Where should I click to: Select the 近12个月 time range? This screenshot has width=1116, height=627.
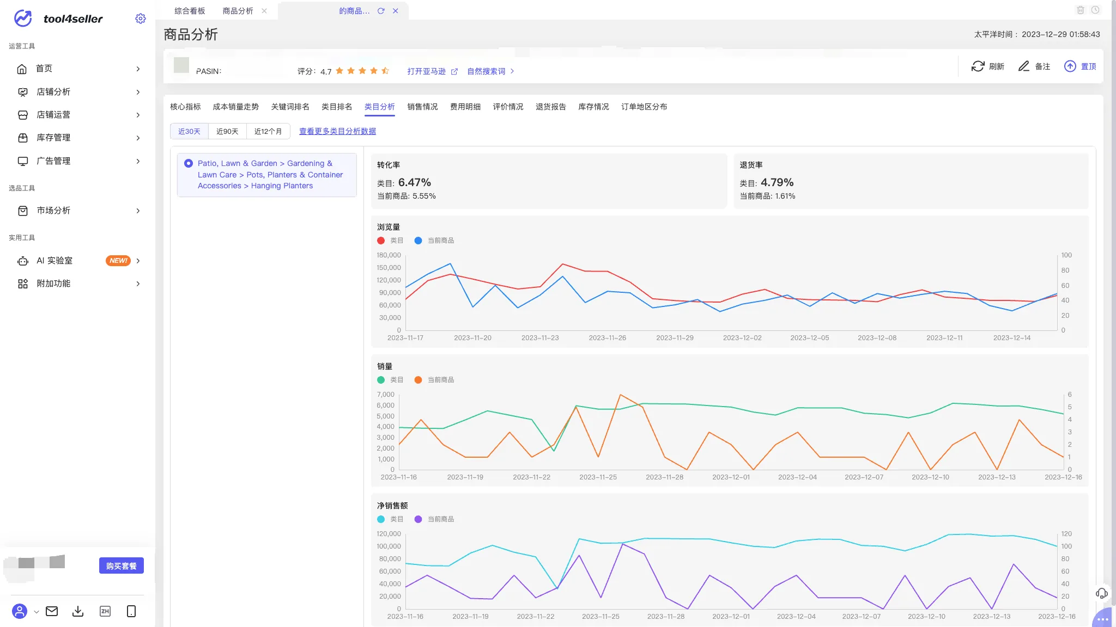pos(268,131)
